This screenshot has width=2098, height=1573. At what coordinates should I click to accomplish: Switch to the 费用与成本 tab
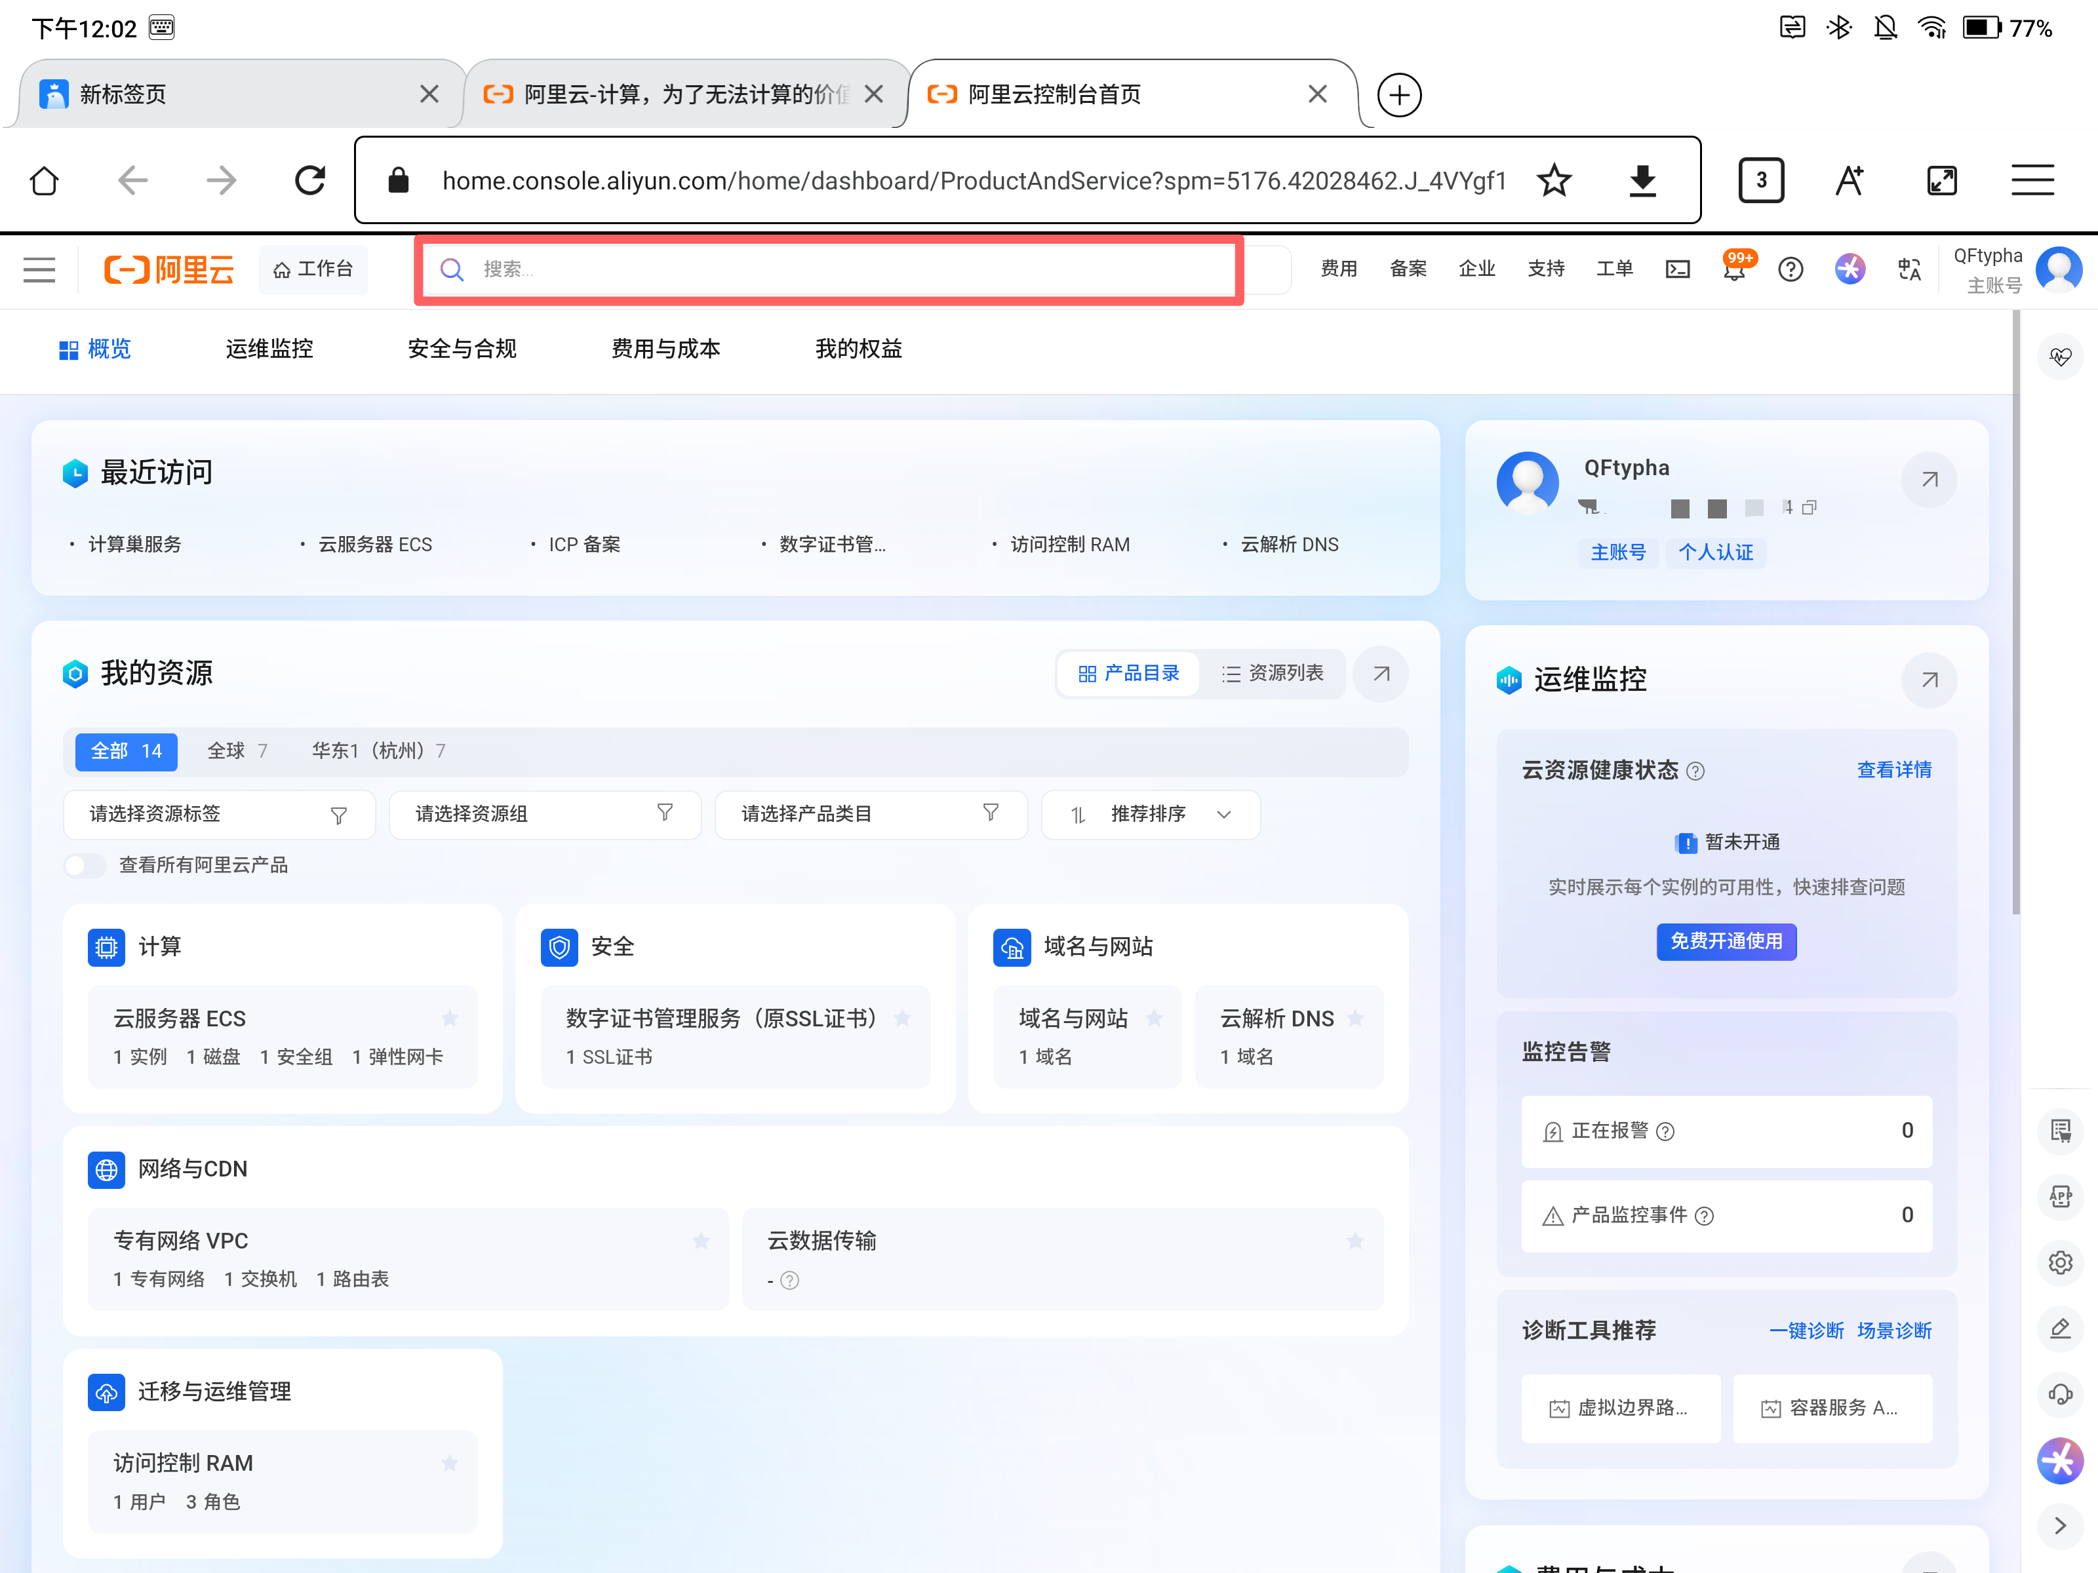[667, 349]
